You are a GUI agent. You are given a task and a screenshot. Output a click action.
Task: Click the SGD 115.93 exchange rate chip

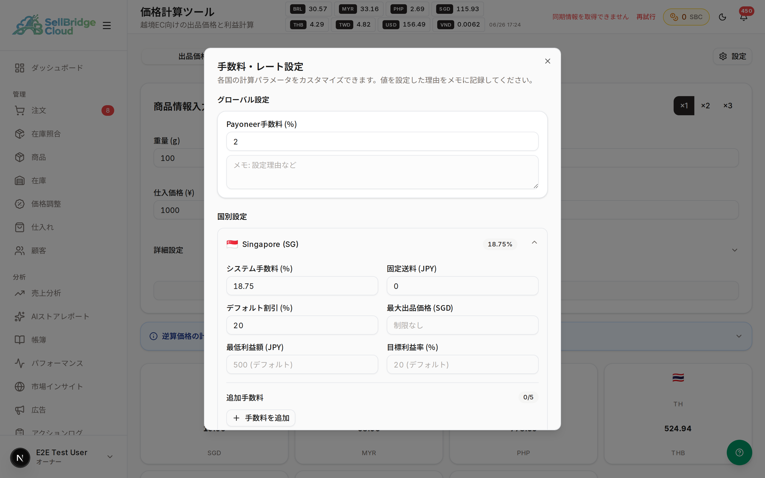(457, 9)
